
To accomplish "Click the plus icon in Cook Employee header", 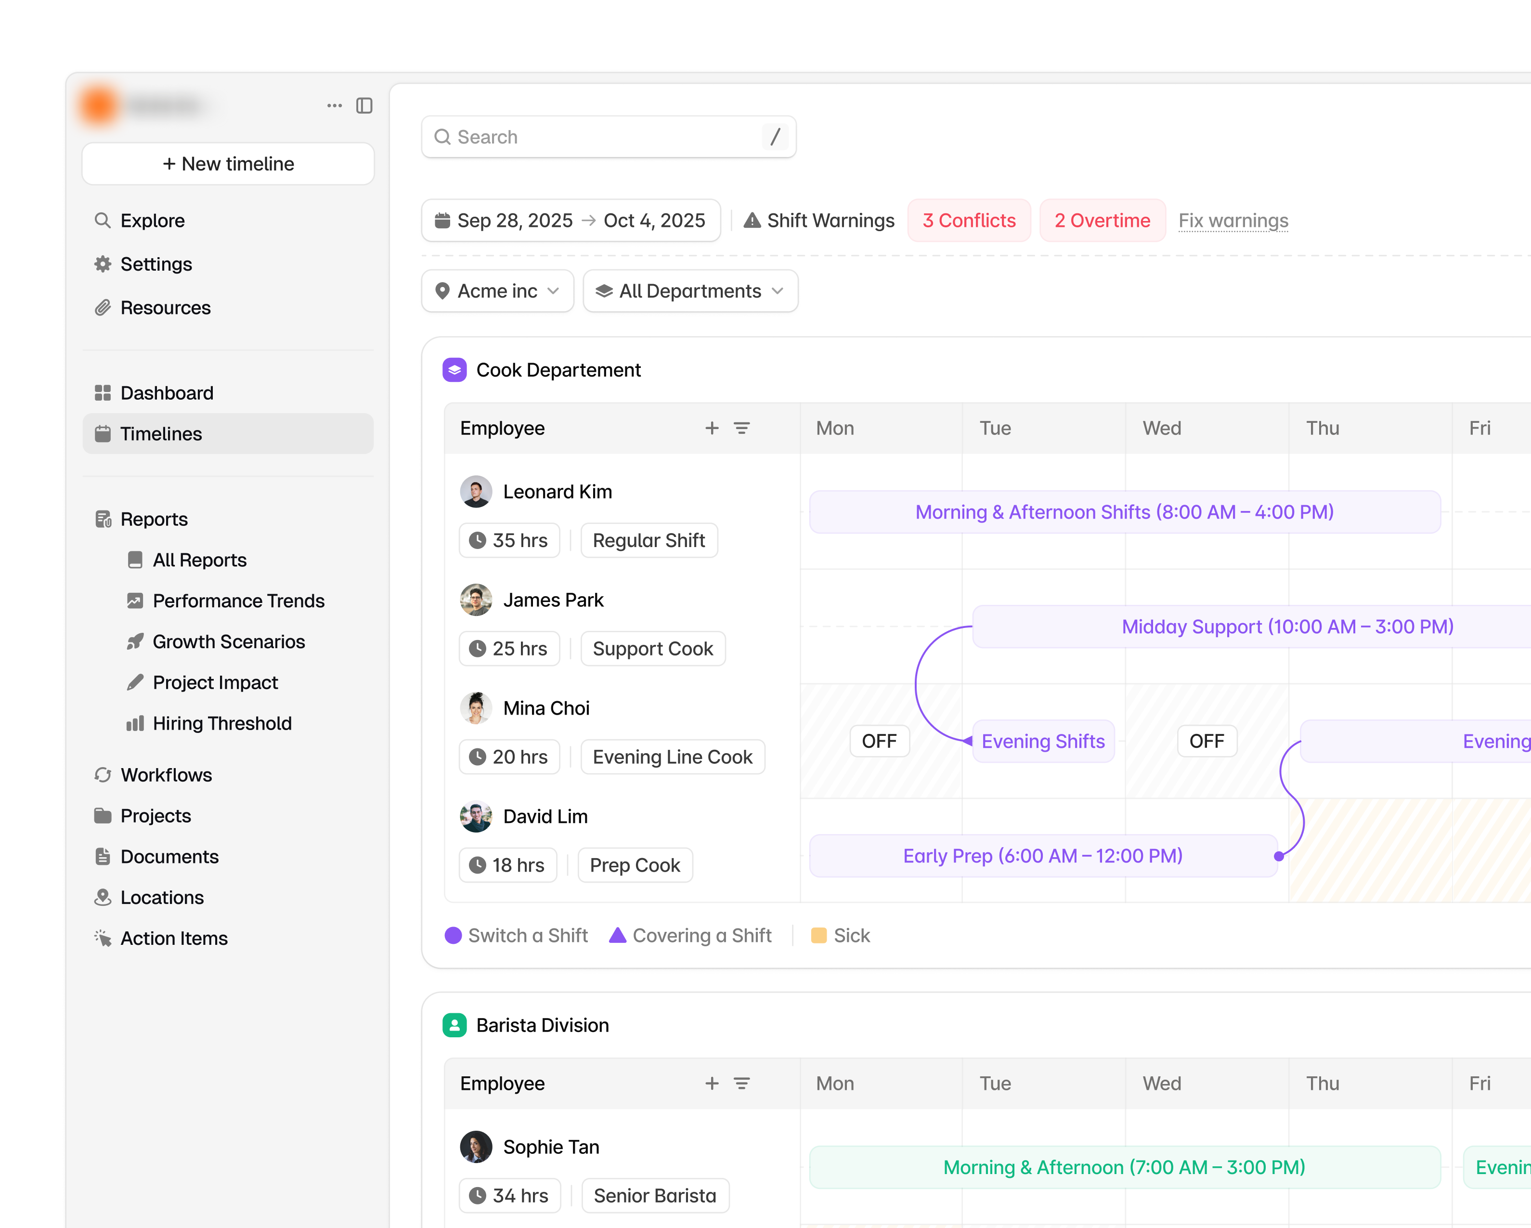I will [712, 428].
